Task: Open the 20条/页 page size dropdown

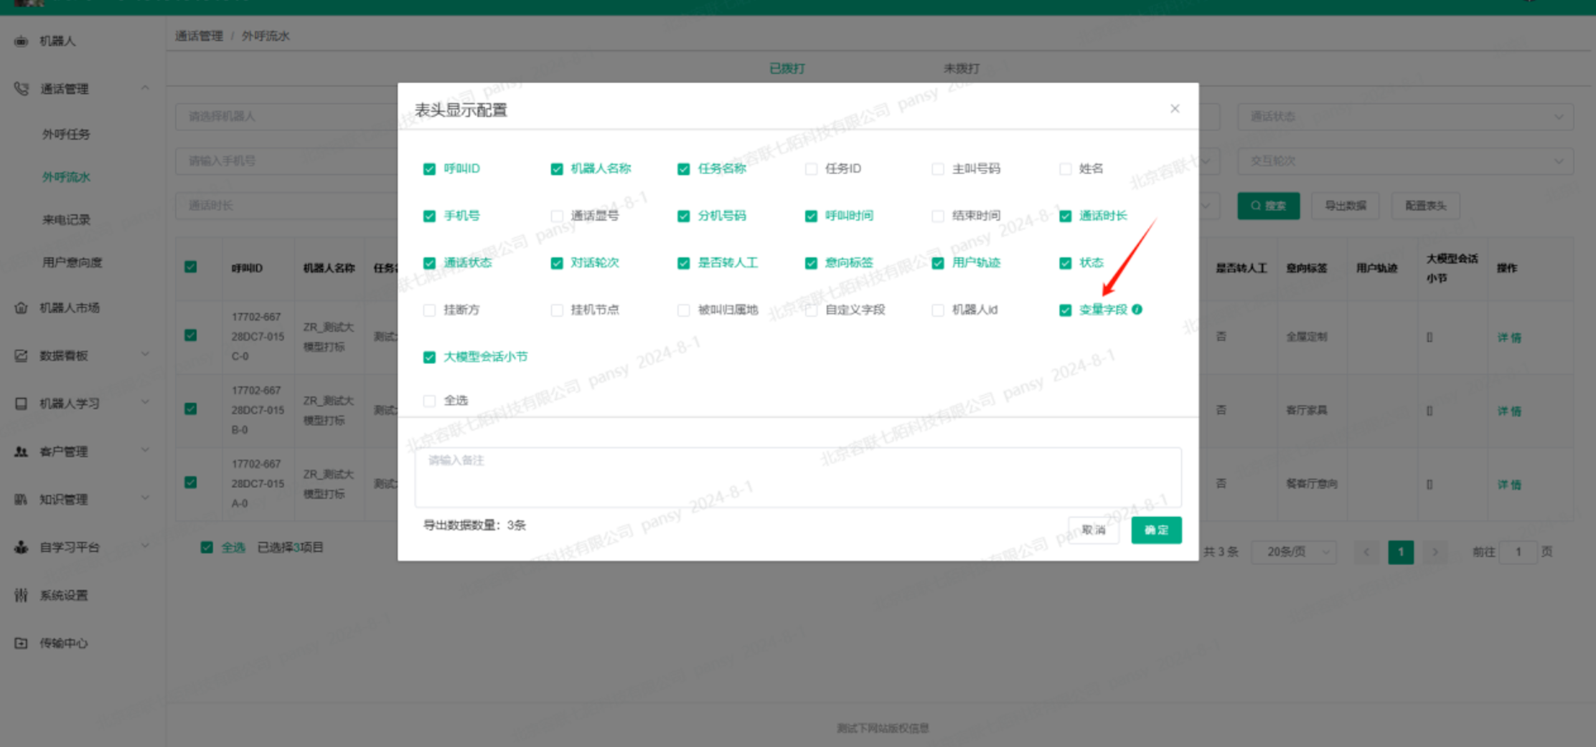Action: tap(1294, 552)
